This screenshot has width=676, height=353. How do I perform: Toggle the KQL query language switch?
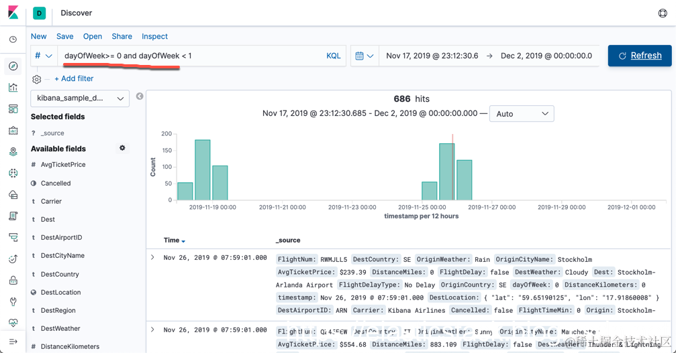[x=333, y=56]
